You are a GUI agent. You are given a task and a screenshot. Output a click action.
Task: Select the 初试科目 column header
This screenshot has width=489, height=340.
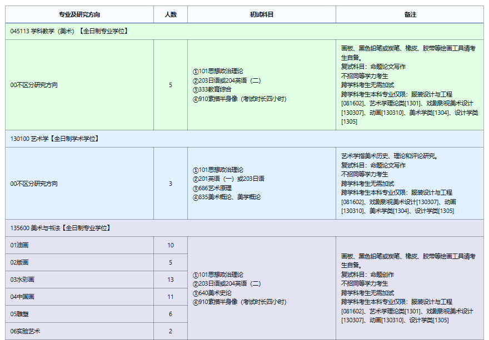point(261,14)
